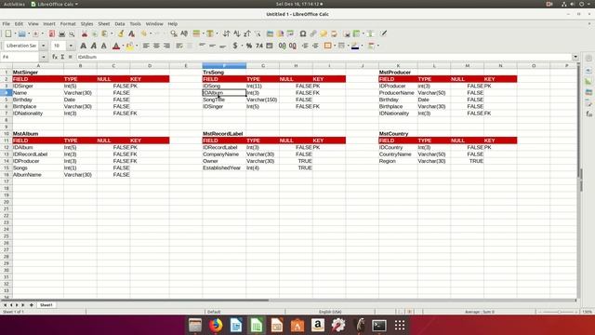The width and height of the screenshot is (595, 335).
Task: Export directly as PDF
Action: (x=52, y=33)
